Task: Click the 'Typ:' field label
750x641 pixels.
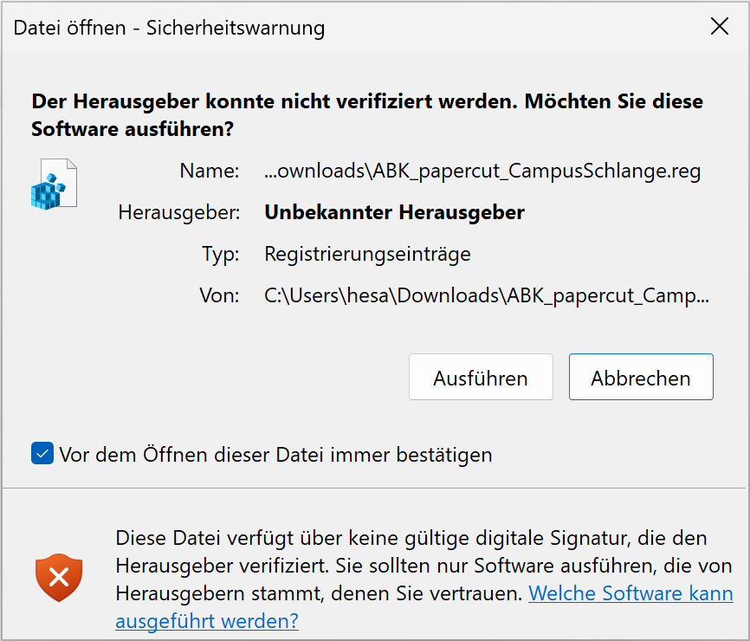Action: pyautogui.click(x=220, y=254)
